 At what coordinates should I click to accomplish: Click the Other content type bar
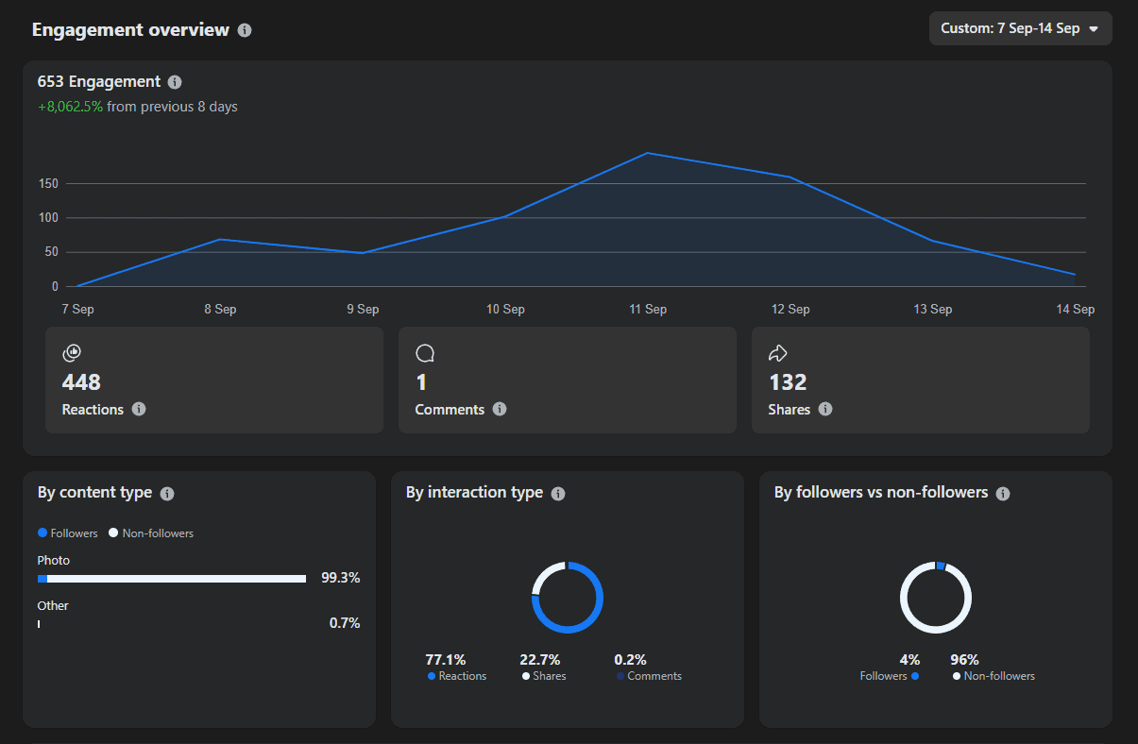(x=39, y=624)
